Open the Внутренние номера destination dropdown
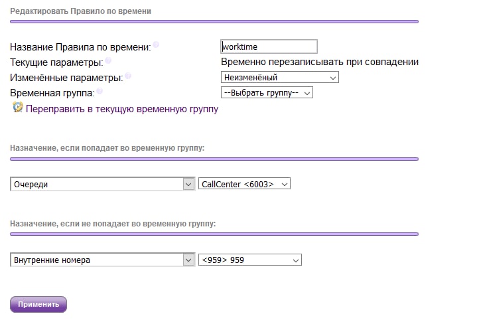This screenshot has width=479, height=334. [103, 260]
